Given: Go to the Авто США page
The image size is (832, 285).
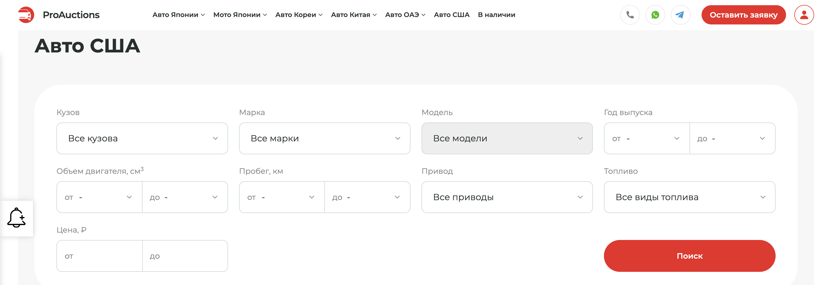Looking at the screenshot, I should 451,15.
